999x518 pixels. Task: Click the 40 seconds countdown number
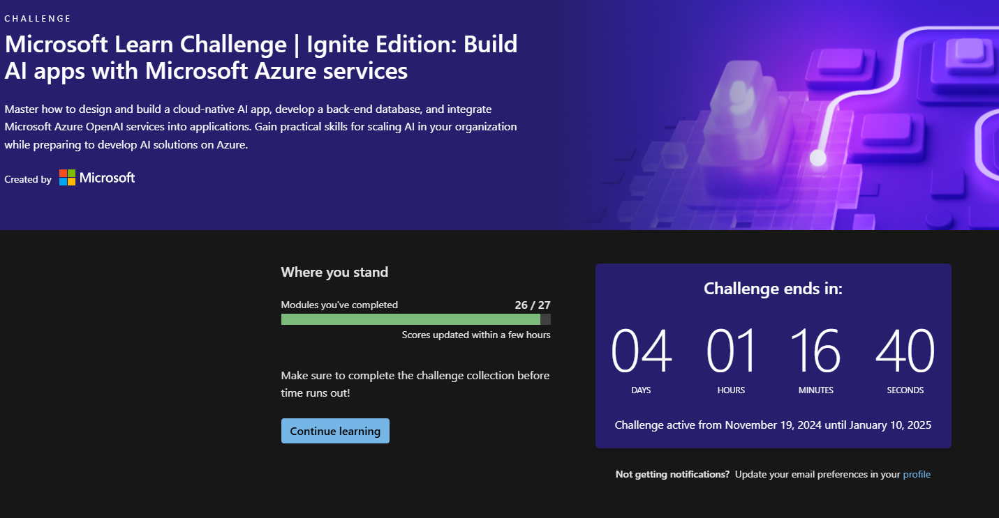click(x=905, y=351)
